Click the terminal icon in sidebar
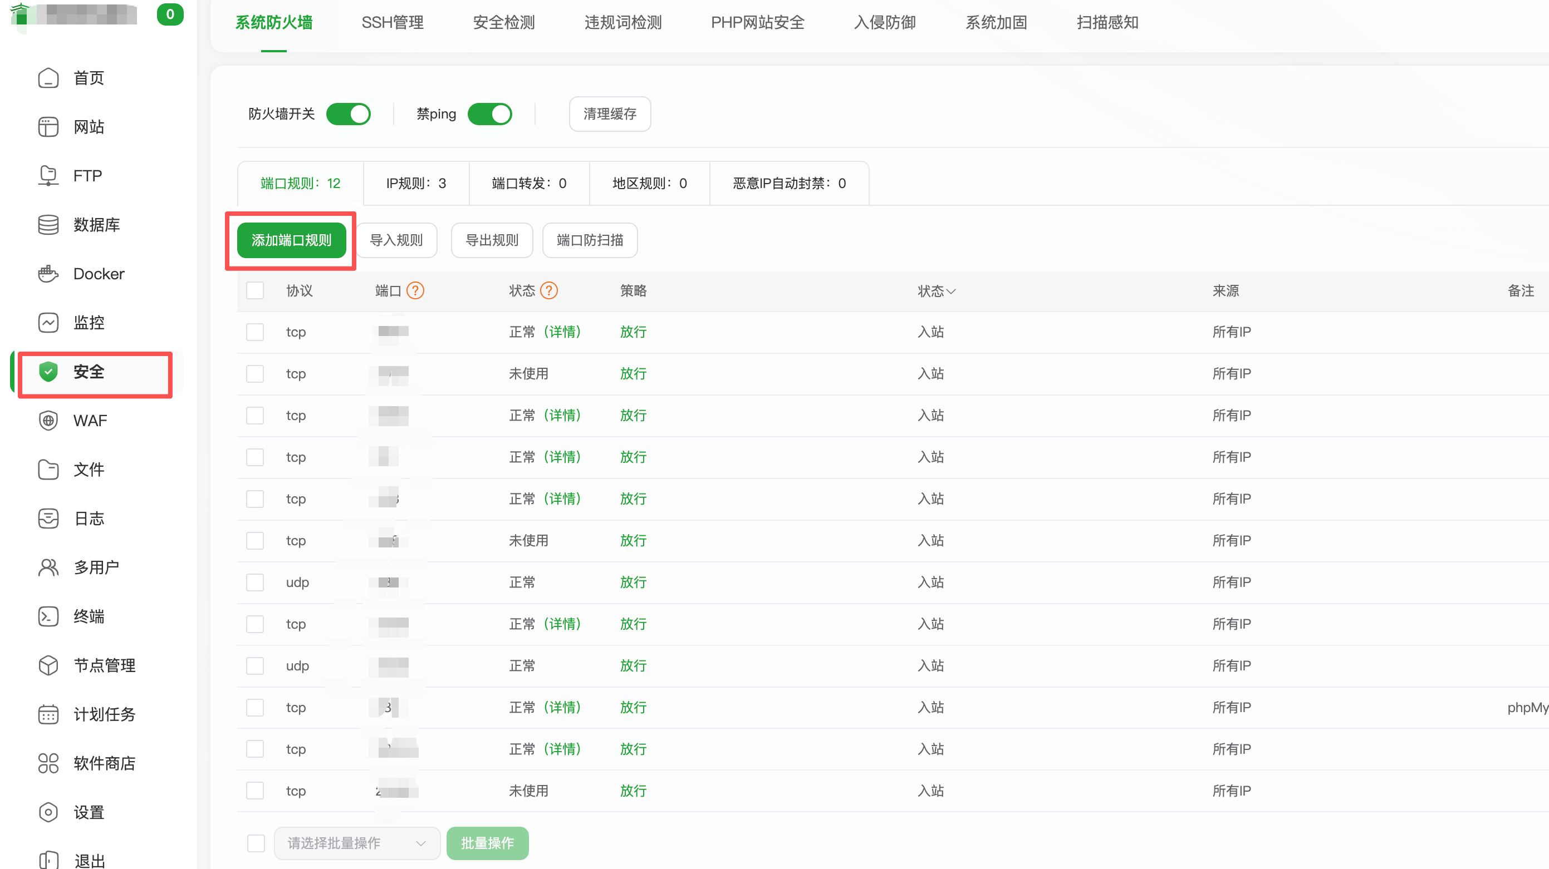Screen dimensions: 1549x869 [48, 616]
